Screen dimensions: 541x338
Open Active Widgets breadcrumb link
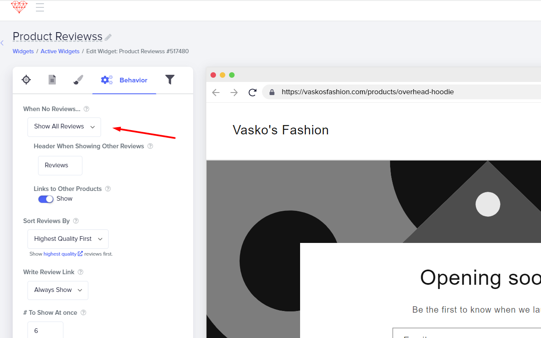click(60, 51)
